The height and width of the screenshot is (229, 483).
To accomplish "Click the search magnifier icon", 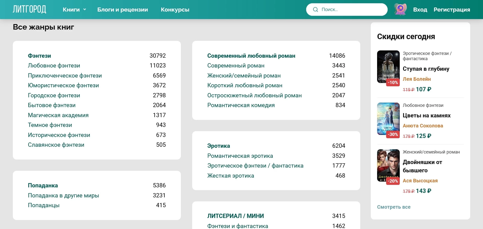I will [315, 9].
